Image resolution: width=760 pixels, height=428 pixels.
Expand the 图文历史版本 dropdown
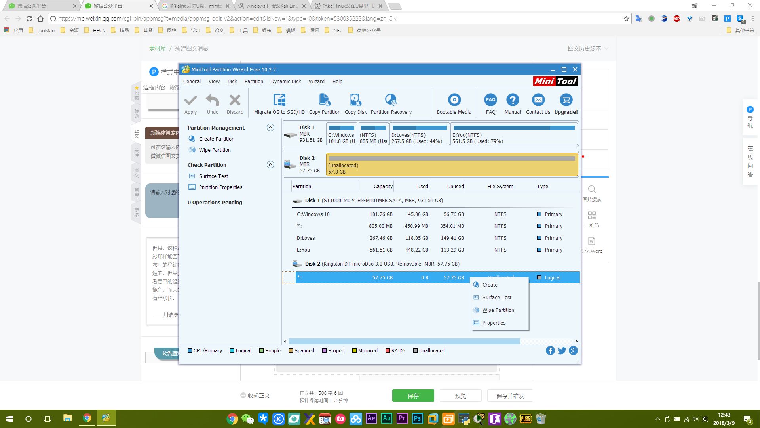[x=588, y=48]
